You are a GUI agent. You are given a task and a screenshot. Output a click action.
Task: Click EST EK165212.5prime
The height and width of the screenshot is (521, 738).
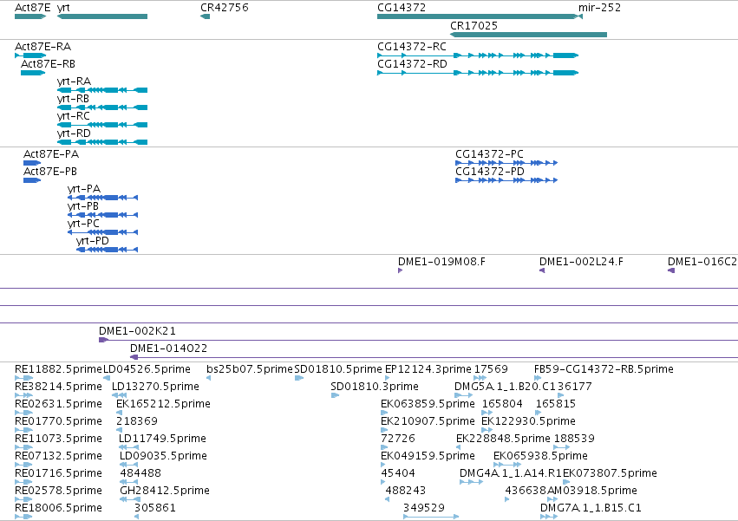coord(119,413)
